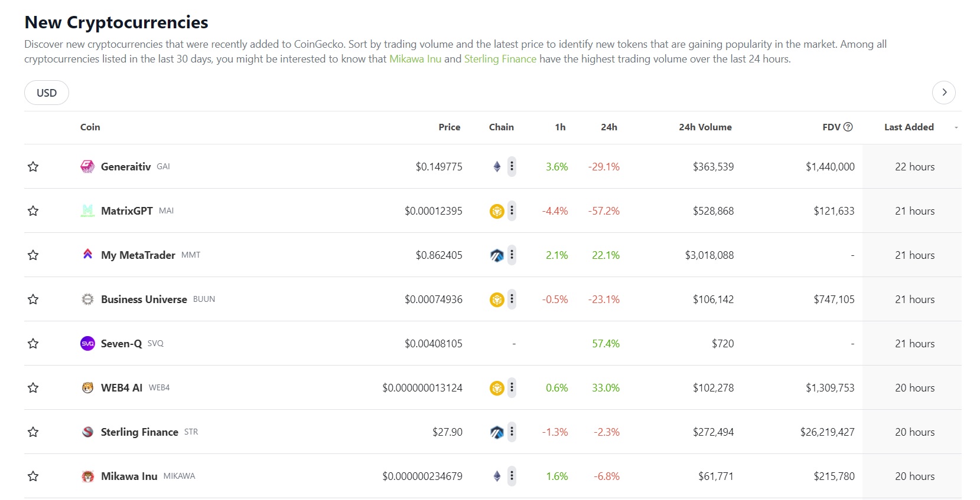The image size is (980, 500).
Task: Sort table by Coin column
Action: [x=90, y=127]
